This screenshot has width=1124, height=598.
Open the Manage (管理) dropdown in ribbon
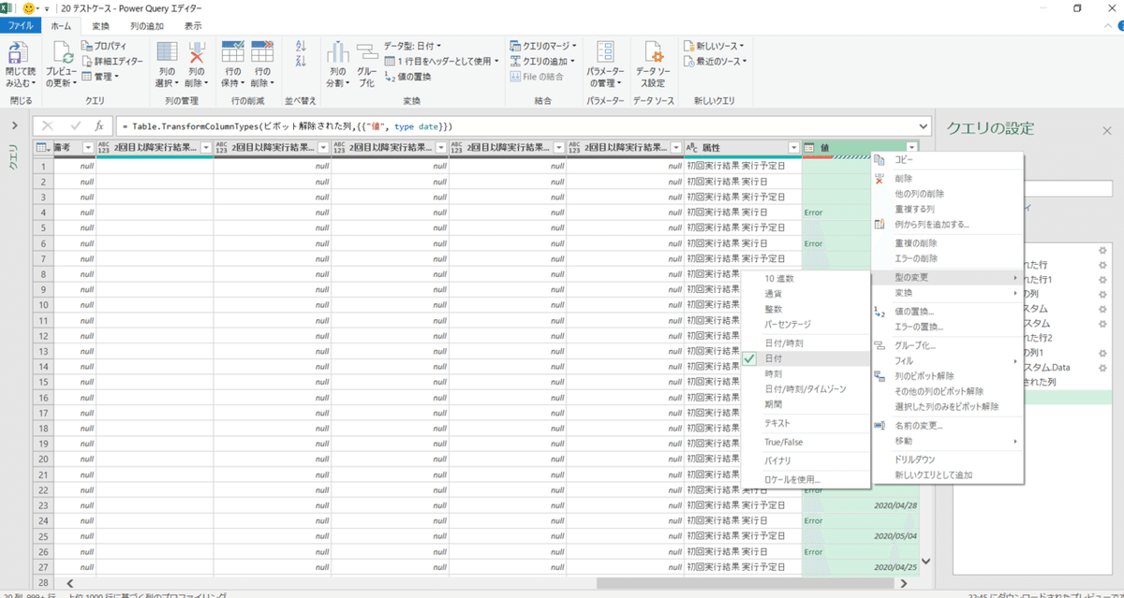100,76
